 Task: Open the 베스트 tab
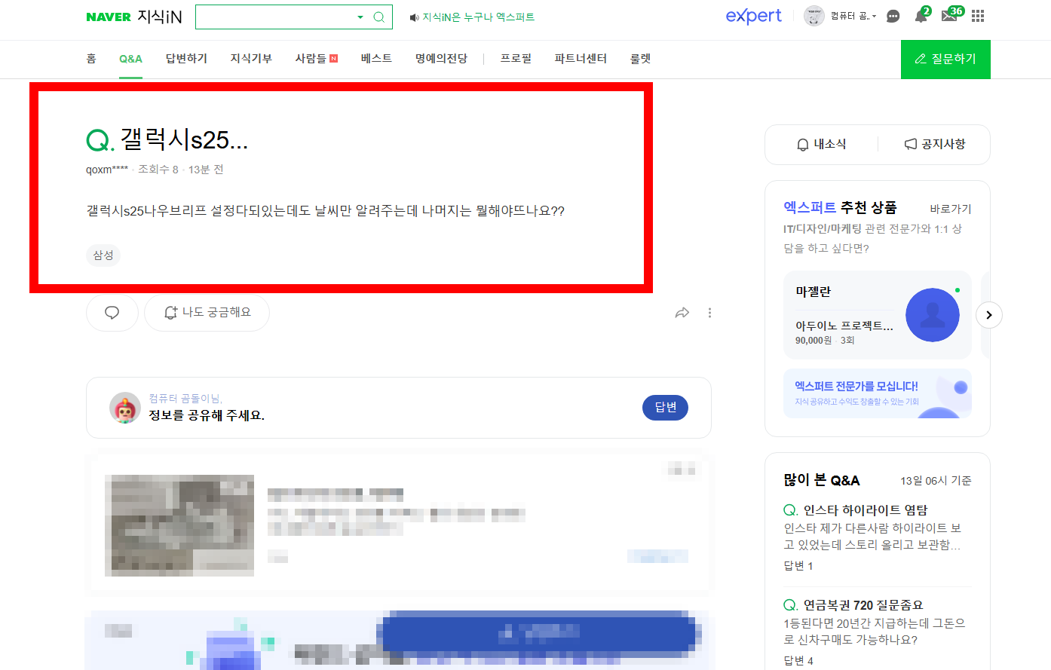click(x=376, y=58)
